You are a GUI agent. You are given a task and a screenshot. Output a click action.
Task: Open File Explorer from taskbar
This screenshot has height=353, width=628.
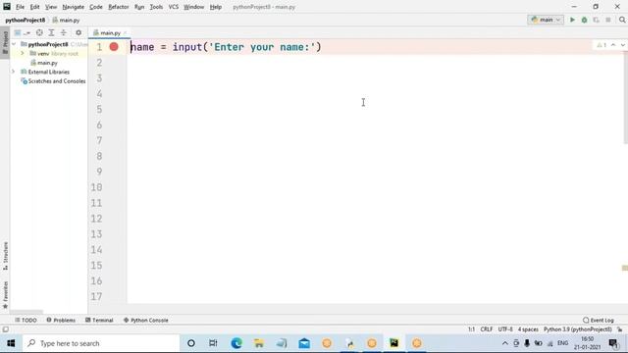pyautogui.click(x=259, y=343)
